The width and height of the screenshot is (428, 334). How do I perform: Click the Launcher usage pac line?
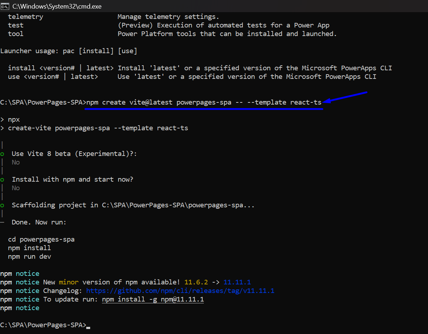68,51
